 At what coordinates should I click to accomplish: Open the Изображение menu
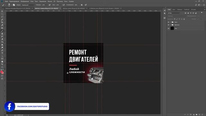(x=25, y=1)
